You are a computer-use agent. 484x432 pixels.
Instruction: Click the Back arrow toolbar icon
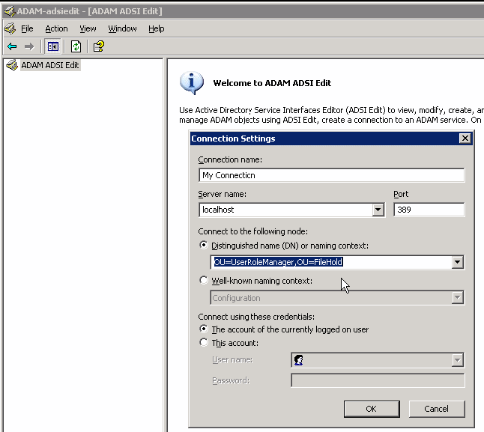pos(12,46)
